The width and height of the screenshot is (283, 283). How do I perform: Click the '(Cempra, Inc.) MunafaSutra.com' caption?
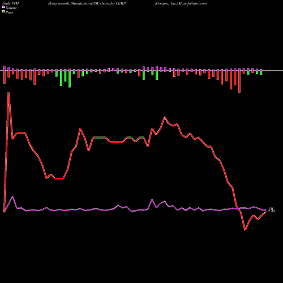[x=181, y=3]
